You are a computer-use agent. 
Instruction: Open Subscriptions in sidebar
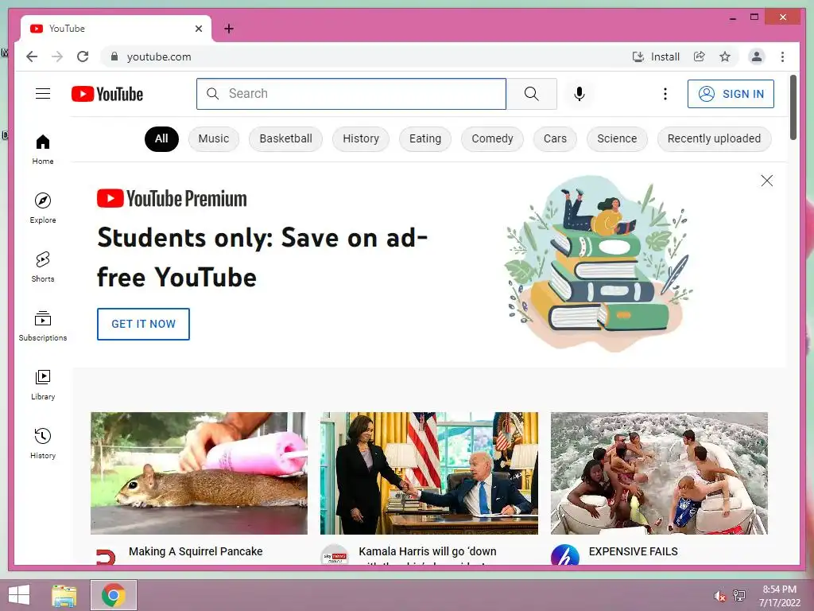[x=43, y=325]
